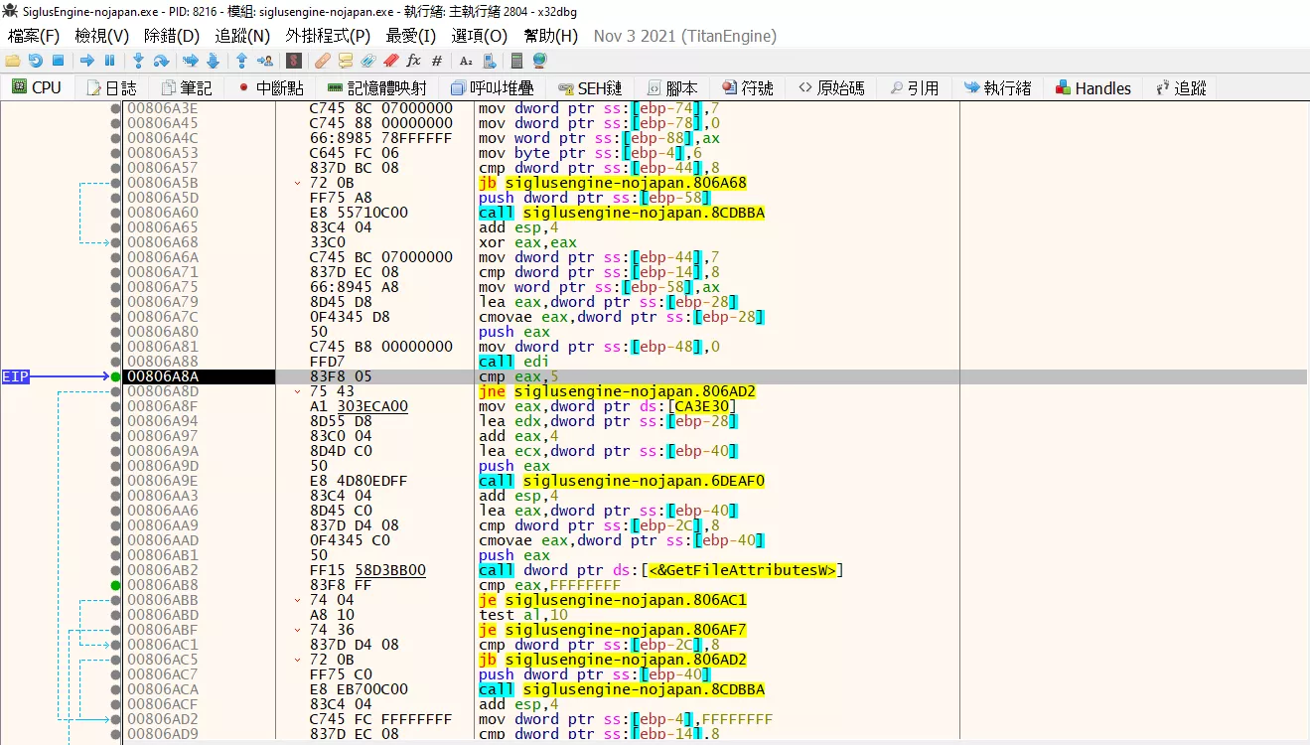The height and width of the screenshot is (745, 1310).
Task: Open the calculator icon
Action: click(x=517, y=61)
